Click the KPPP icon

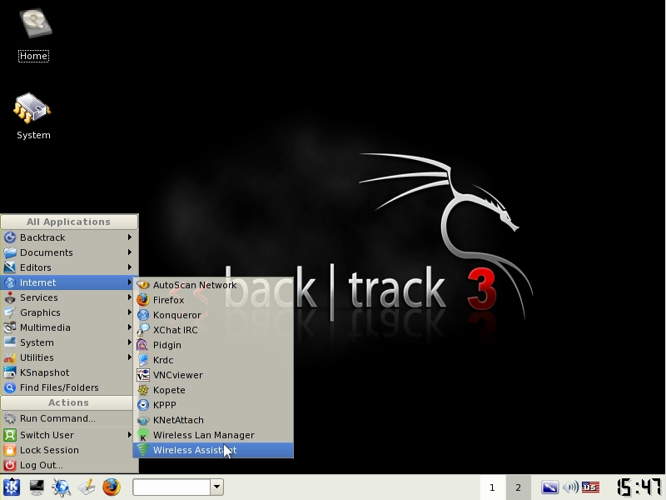tap(143, 405)
